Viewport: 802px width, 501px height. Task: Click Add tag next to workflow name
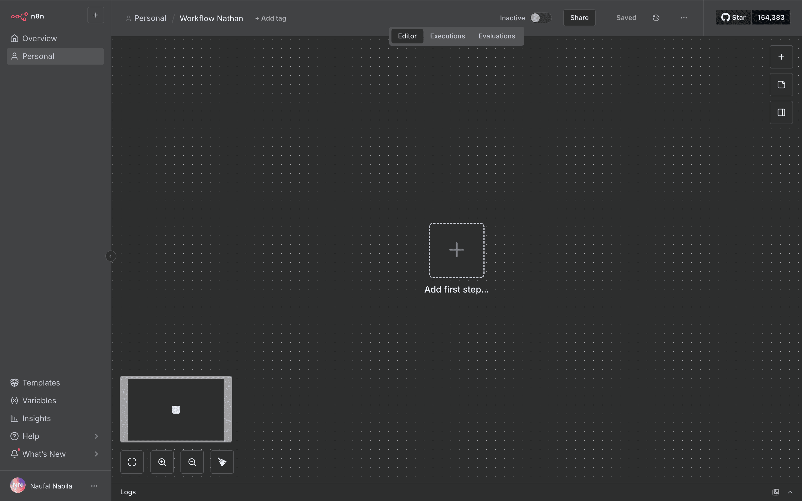[x=270, y=18]
